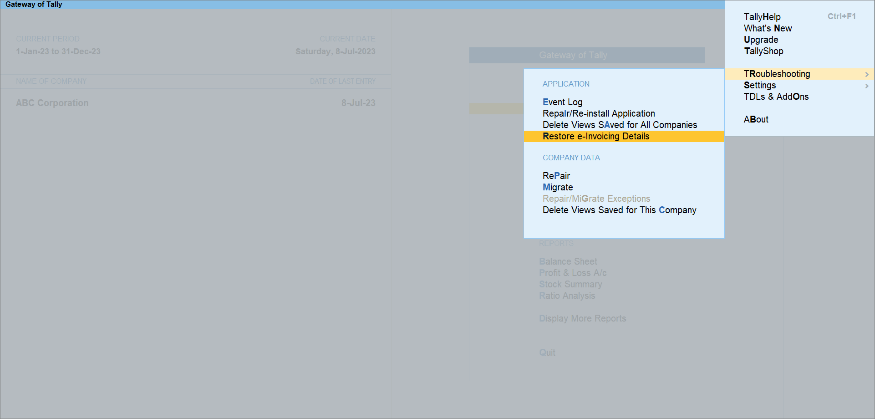
Task: Choose the Upgrade menu option
Action: click(x=761, y=40)
